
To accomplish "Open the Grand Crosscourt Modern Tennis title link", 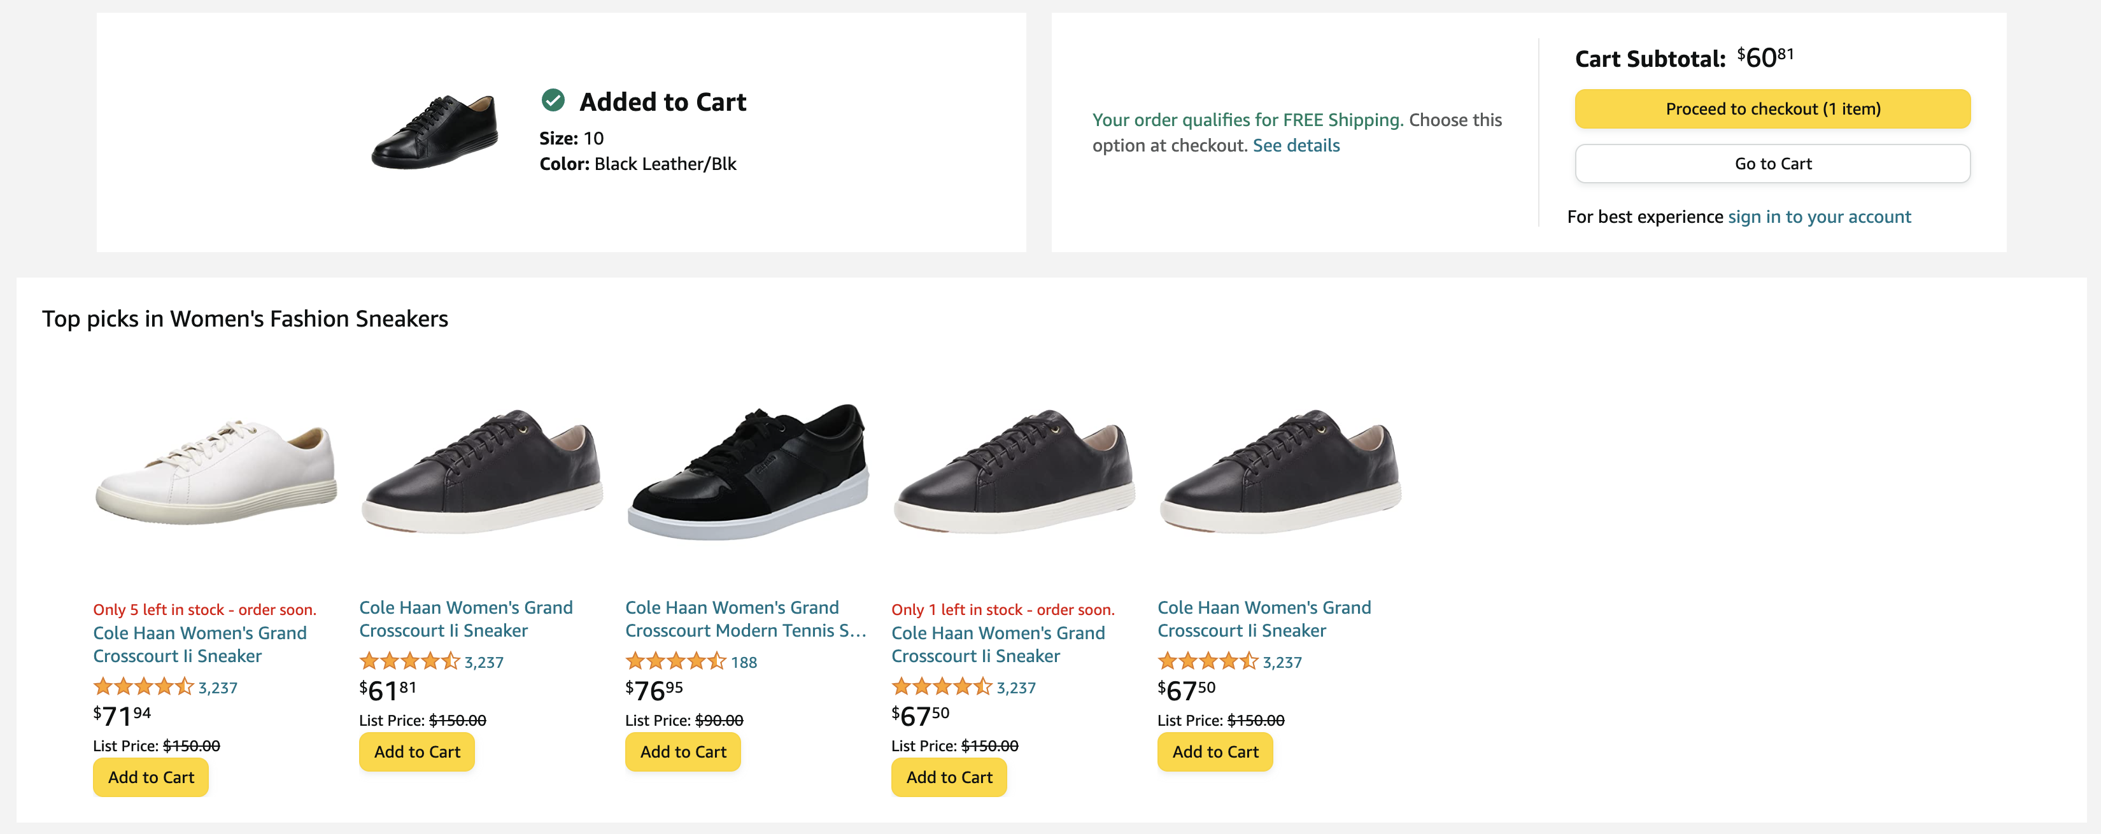I will 732,619.
